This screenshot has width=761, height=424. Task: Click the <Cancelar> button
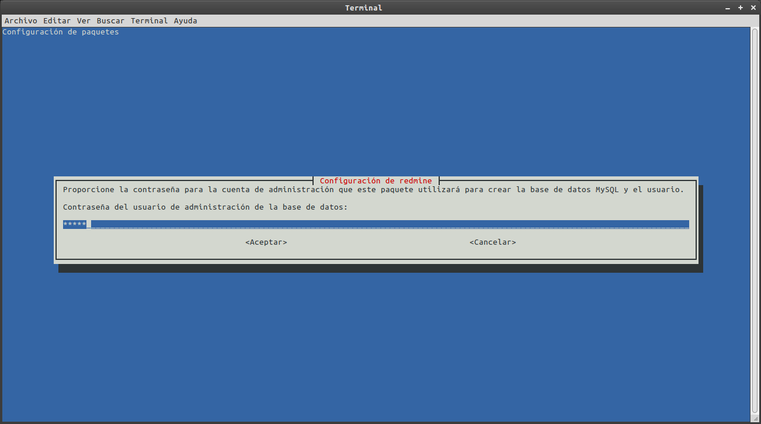pos(493,242)
